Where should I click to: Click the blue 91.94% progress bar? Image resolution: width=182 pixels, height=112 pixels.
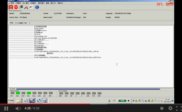88,89
